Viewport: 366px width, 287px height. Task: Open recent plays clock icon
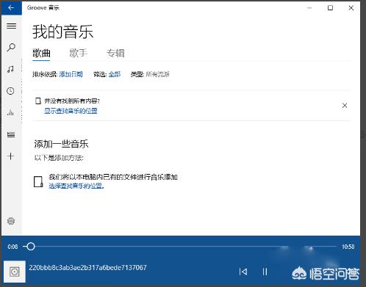[10, 91]
